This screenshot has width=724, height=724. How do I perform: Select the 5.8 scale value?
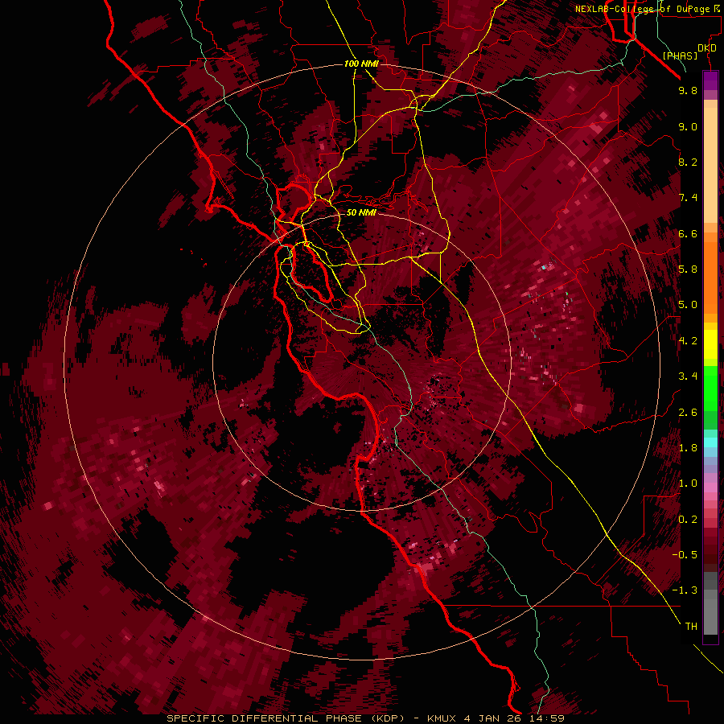[688, 269]
